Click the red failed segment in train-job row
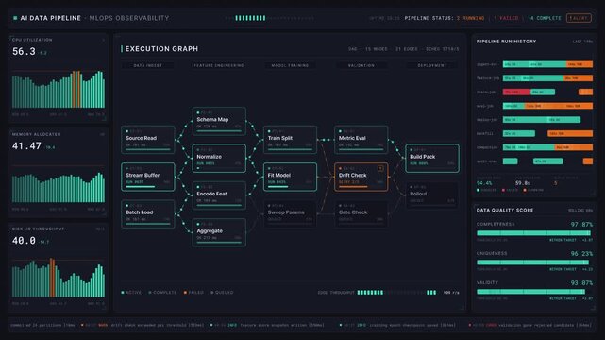Screen dimensions: 605x340 516,92
